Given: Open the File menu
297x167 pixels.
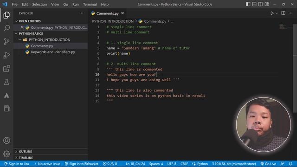Looking at the screenshot, I should [x=14, y=4].
